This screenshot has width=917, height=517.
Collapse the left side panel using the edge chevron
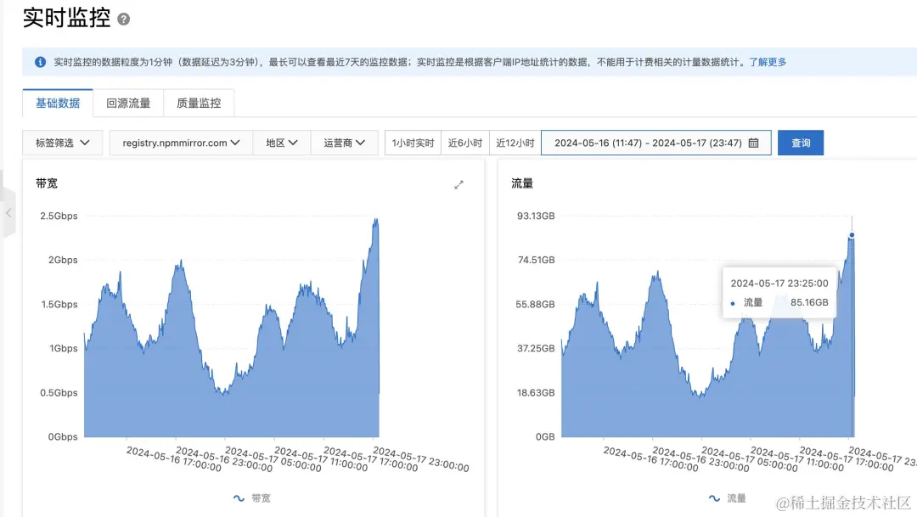coord(6,215)
